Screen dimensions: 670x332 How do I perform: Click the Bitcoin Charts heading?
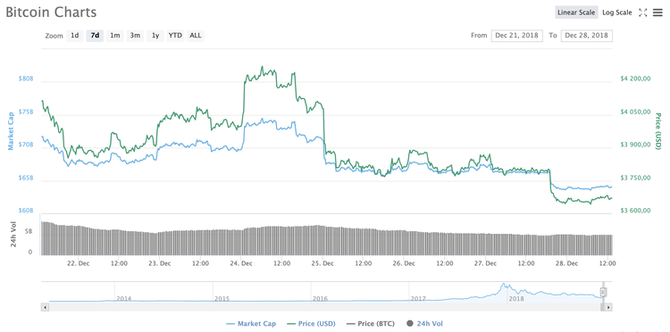point(51,12)
